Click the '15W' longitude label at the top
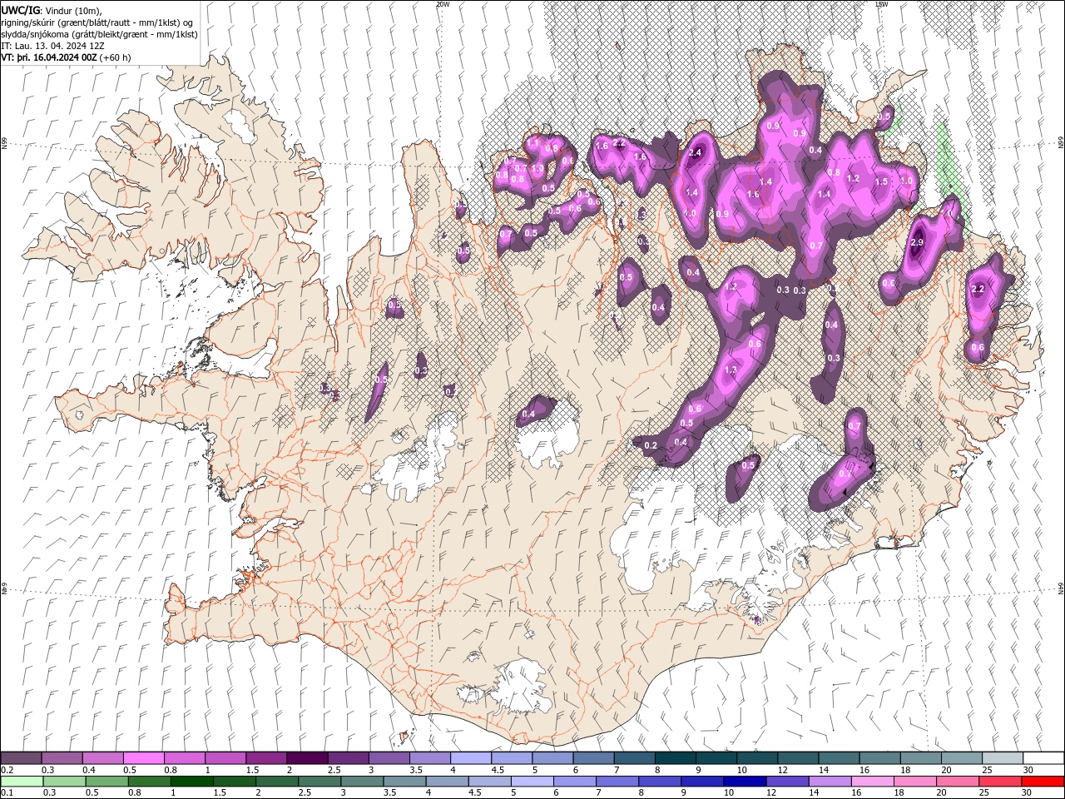This screenshot has height=799, width=1065. pyautogui.click(x=881, y=4)
